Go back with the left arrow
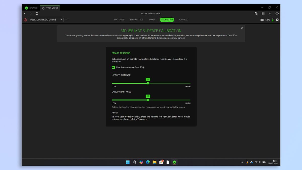The height and width of the screenshot is (170, 302). click(25, 13)
